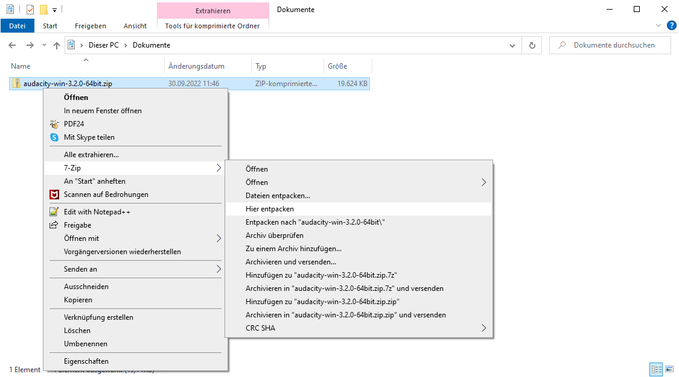
Task: Open the Ansicht ribbon tab
Action: (135, 26)
